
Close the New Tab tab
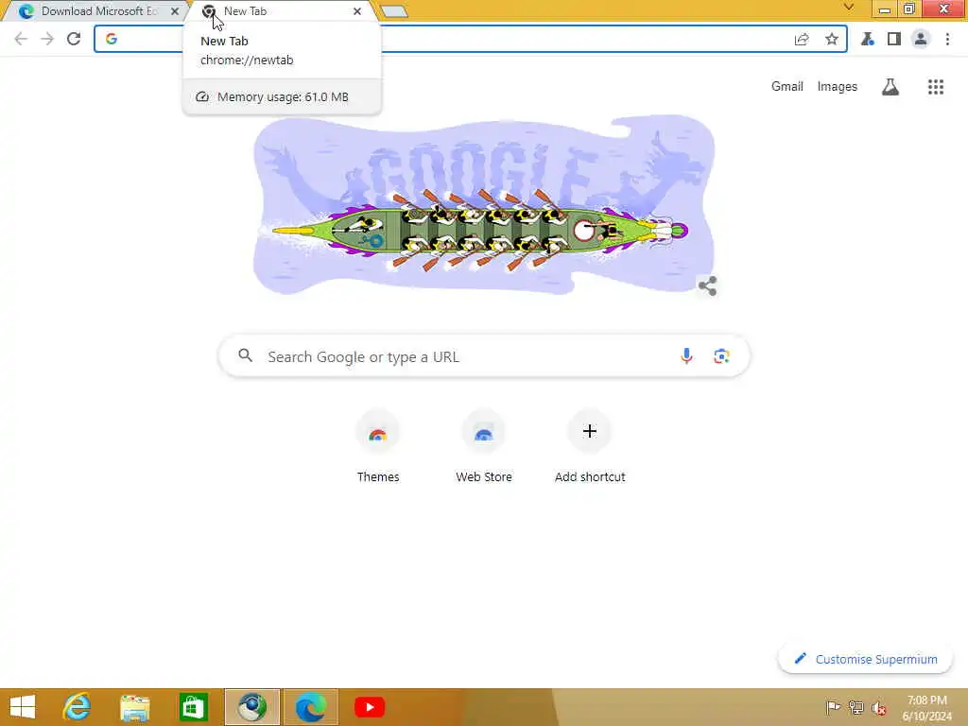[356, 11]
